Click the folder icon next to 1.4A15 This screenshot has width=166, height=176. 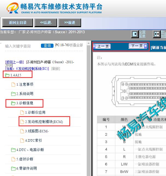click(x=7, y=75)
